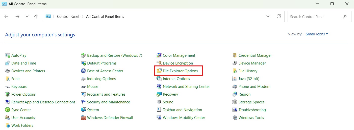Click the Security and Maintenance flag icon

pos(83,102)
